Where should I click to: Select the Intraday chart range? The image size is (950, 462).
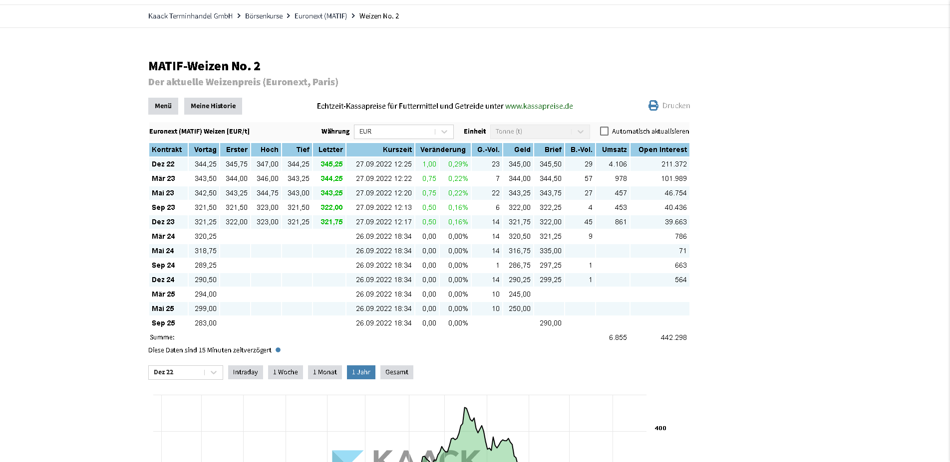245,372
